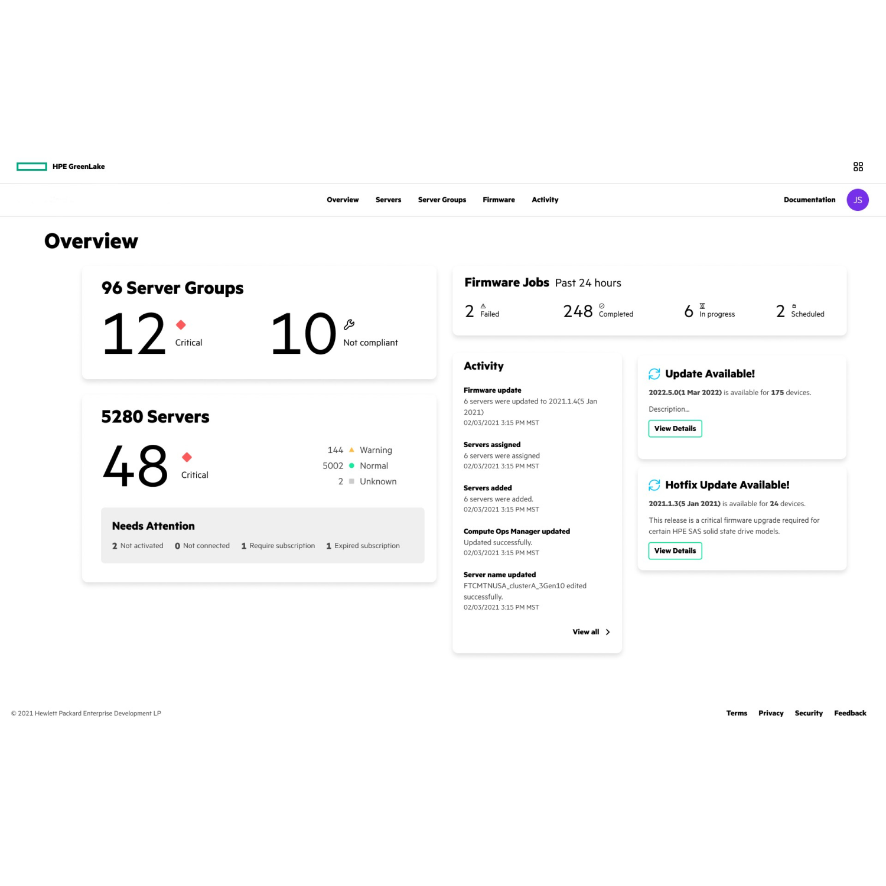Click the 6 In progress jobs count

(689, 311)
